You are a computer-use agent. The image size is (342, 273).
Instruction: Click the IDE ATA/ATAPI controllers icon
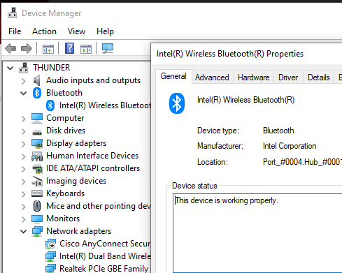point(37,168)
